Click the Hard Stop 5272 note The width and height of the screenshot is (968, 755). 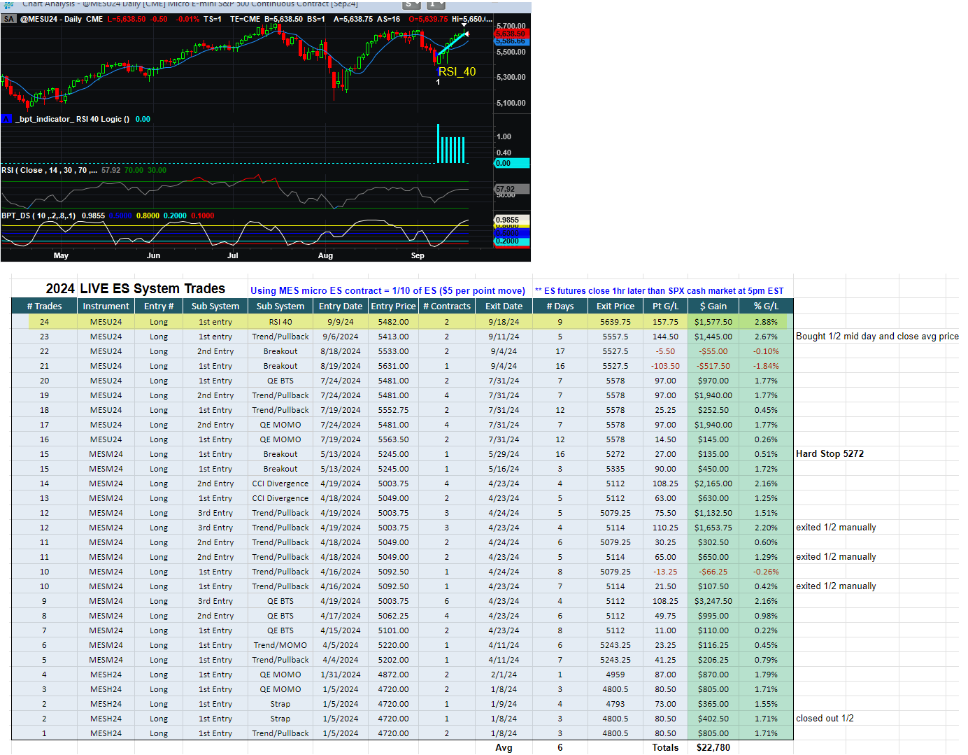click(830, 454)
